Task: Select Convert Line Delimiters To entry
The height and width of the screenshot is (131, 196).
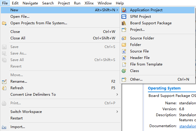Action: (60, 95)
